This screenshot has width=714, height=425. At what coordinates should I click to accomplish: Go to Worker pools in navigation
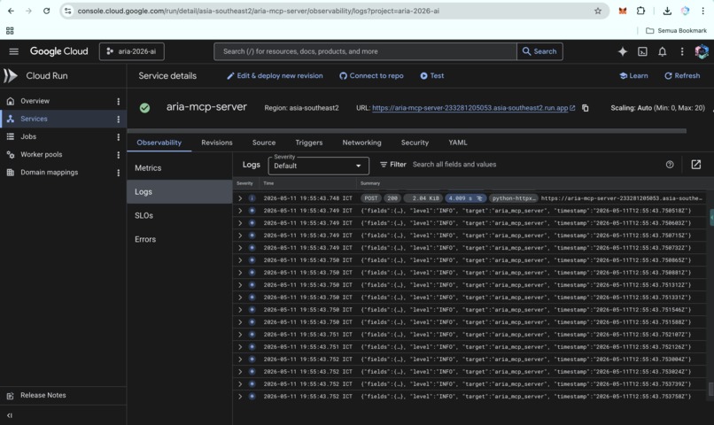coord(41,155)
